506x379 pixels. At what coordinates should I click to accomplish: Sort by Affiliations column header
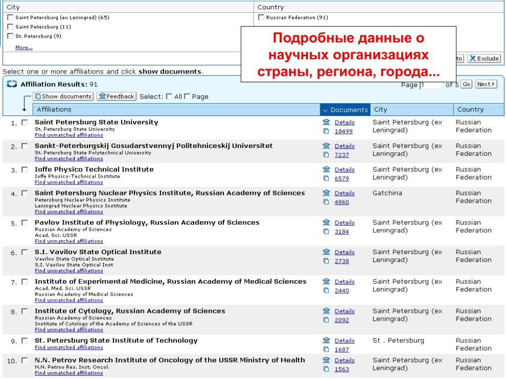click(x=176, y=110)
